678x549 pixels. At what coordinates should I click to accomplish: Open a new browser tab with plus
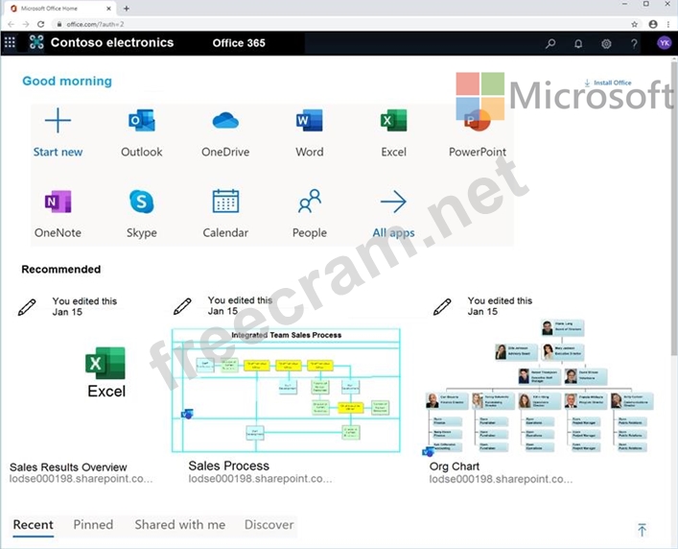point(127,9)
